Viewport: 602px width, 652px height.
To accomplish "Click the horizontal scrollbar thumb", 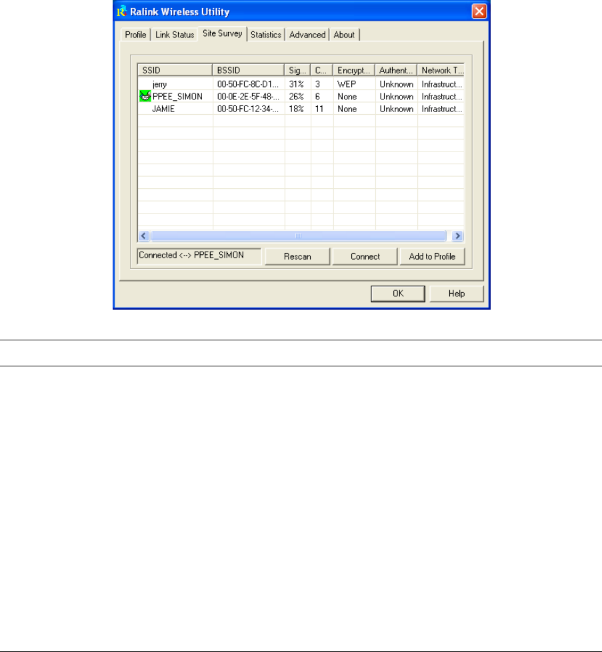I will (x=298, y=236).
